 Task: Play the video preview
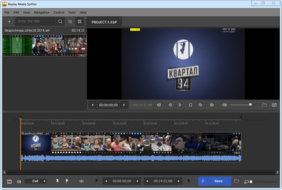coord(180,105)
